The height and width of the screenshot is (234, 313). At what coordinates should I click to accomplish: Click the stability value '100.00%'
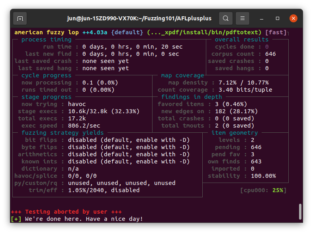(x=263, y=176)
